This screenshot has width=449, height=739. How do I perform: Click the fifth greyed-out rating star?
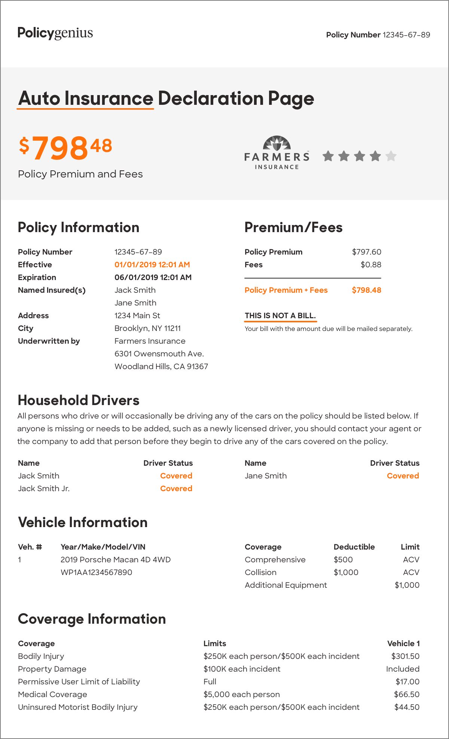[x=391, y=156]
